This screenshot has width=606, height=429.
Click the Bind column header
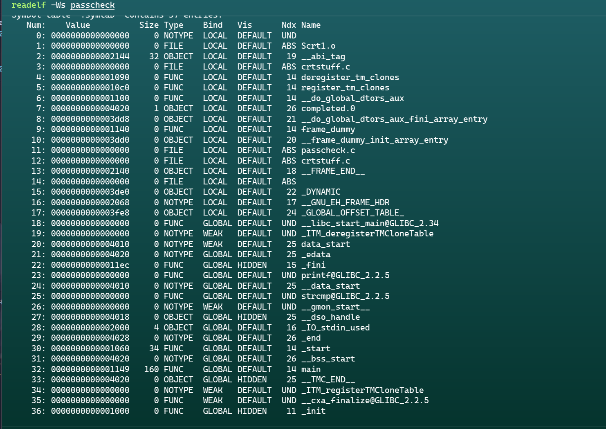tap(213, 25)
